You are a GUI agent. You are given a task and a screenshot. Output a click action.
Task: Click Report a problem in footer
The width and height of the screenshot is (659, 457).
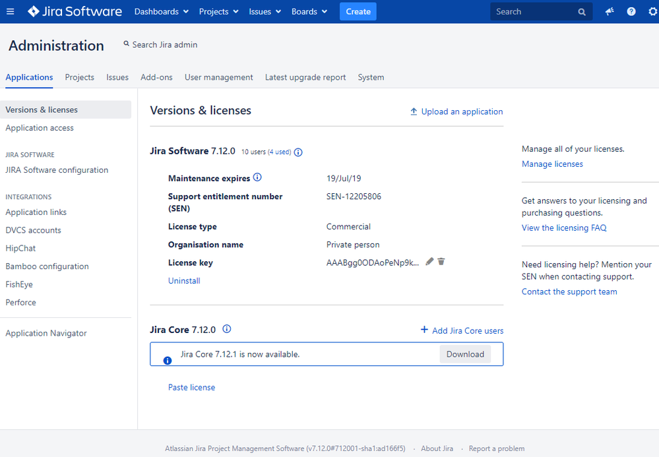click(496, 448)
